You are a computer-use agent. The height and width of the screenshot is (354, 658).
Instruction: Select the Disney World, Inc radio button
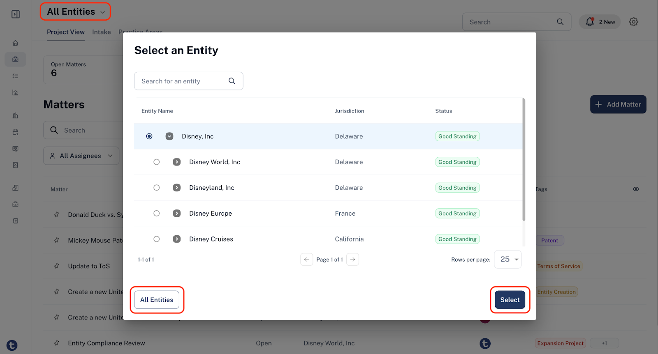pos(157,162)
